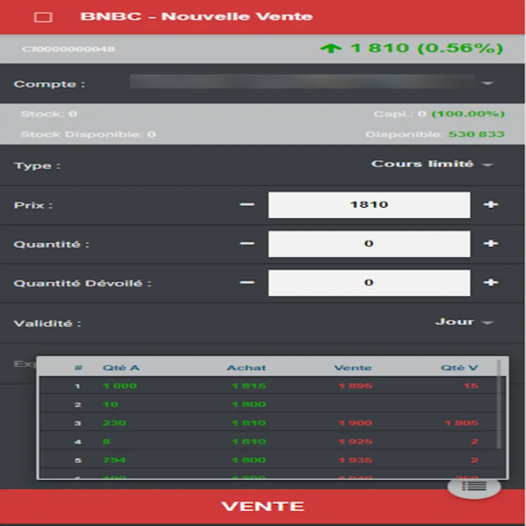Click the CI0000000048 code label
This screenshot has height=526, width=526.
point(68,49)
